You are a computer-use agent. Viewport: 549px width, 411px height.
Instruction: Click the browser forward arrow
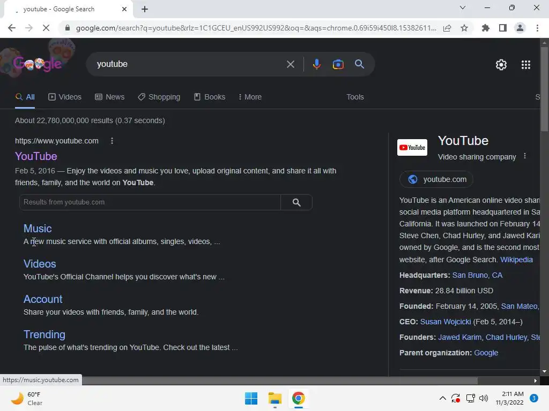tap(29, 28)
